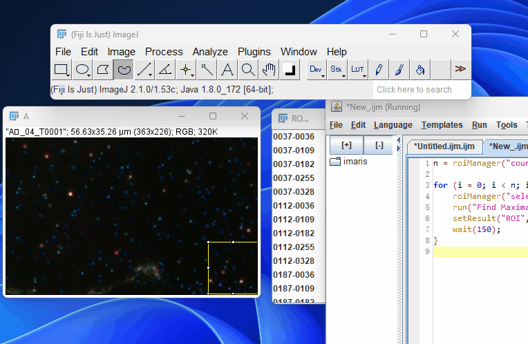The width and height of the screenshot is (528, 344).
Task: Select the imaris folder in file tree
Action: [x=348, y=162]
